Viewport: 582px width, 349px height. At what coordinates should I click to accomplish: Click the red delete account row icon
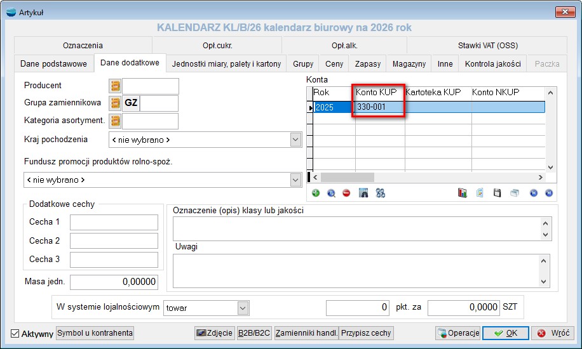point(346,193)
